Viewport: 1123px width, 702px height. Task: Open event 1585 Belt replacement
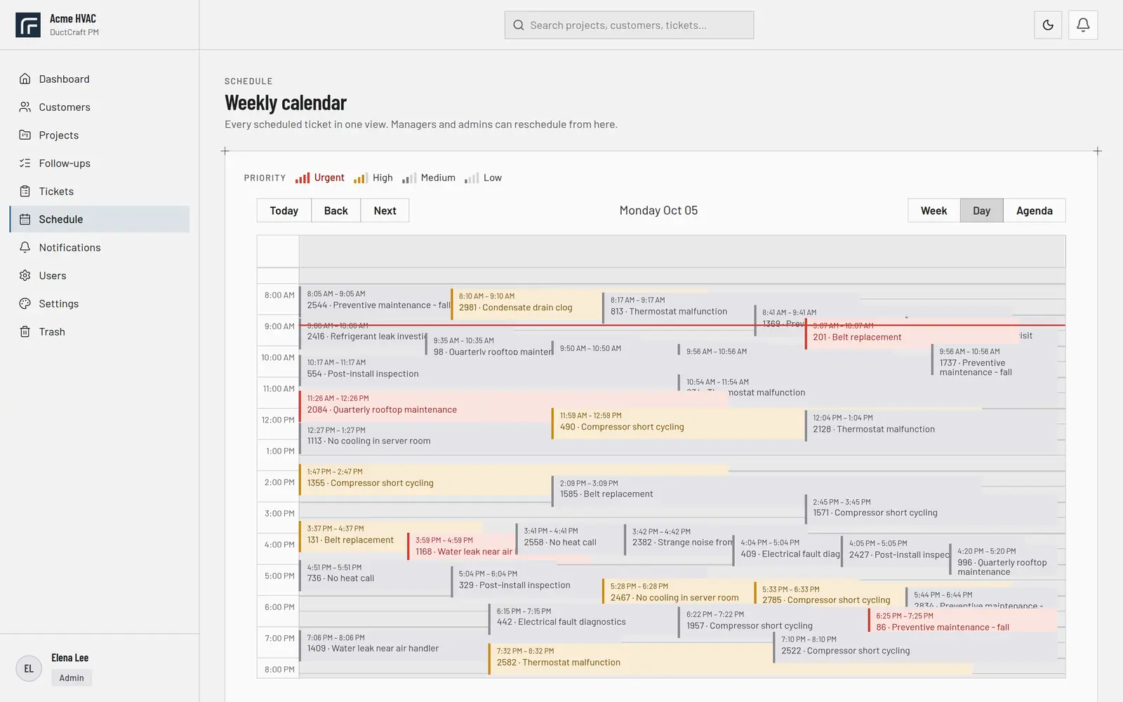tap(678, 491)
